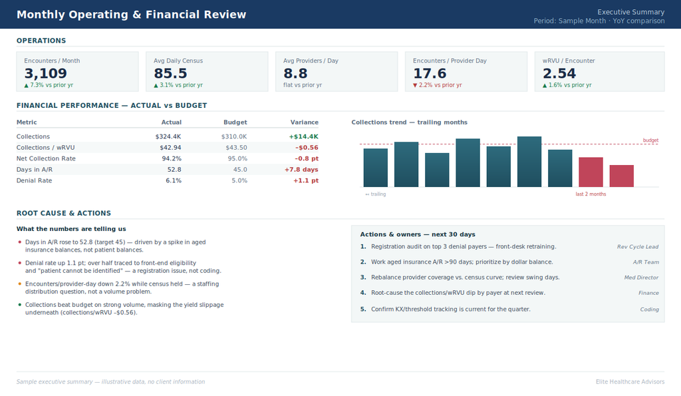
Task: Click the -0.8 pt variance cell
Action: [x=307, y=158]
